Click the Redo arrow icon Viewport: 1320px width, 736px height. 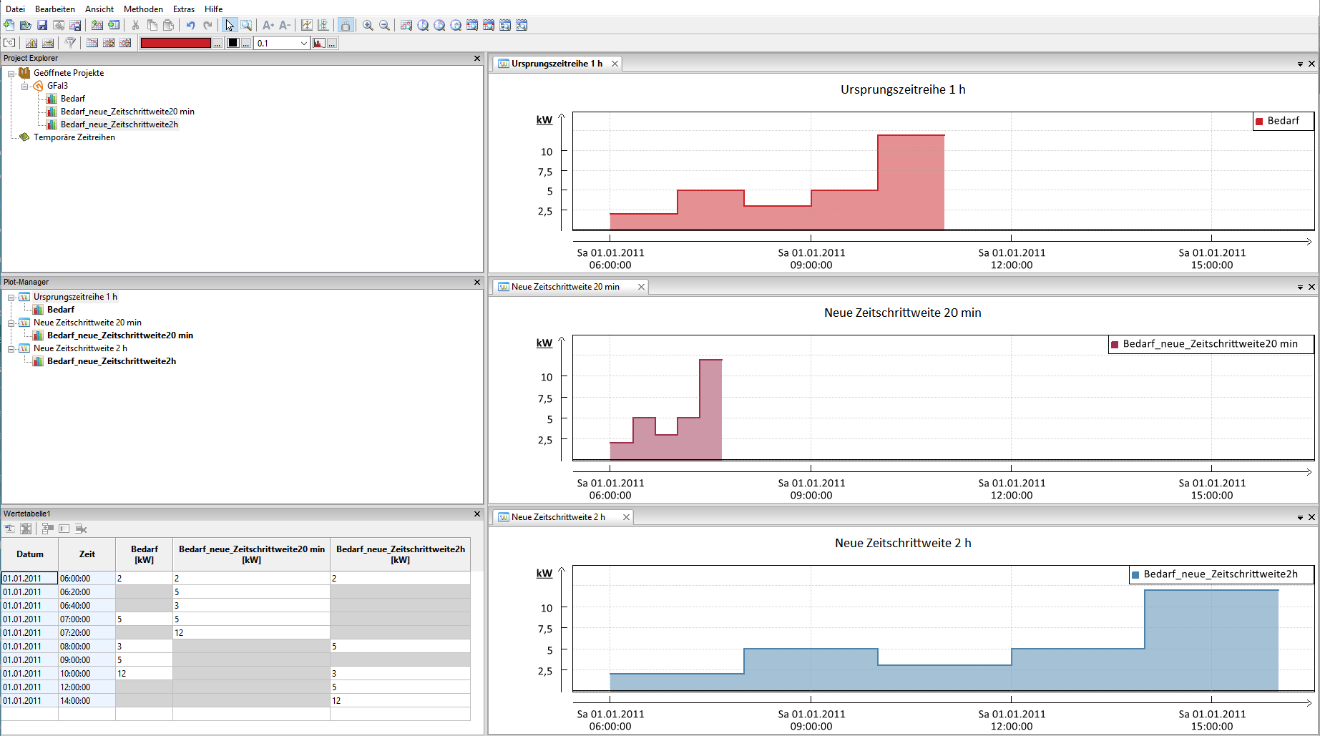pos(207,25)
